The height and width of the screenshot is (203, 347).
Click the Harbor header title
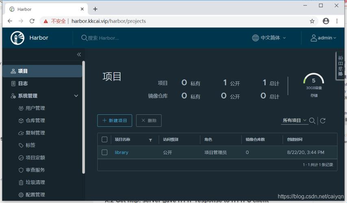pyautogui.click(x=39, y=38)
